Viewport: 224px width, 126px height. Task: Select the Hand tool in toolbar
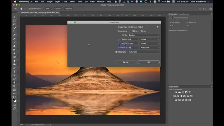14,83
